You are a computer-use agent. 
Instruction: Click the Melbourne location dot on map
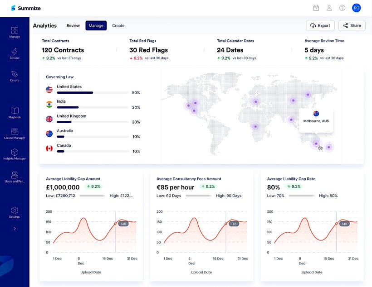click(x=316, y=143)
